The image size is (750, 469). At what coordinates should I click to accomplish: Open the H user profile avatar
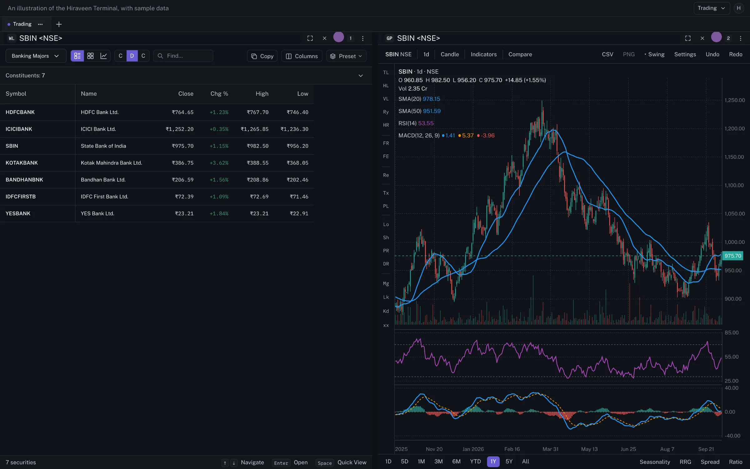[x=738, y=8]
